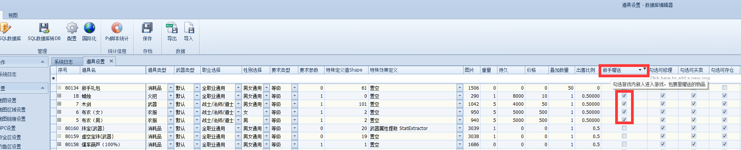Sort by the 叠加数量 column header

[562, 70]
